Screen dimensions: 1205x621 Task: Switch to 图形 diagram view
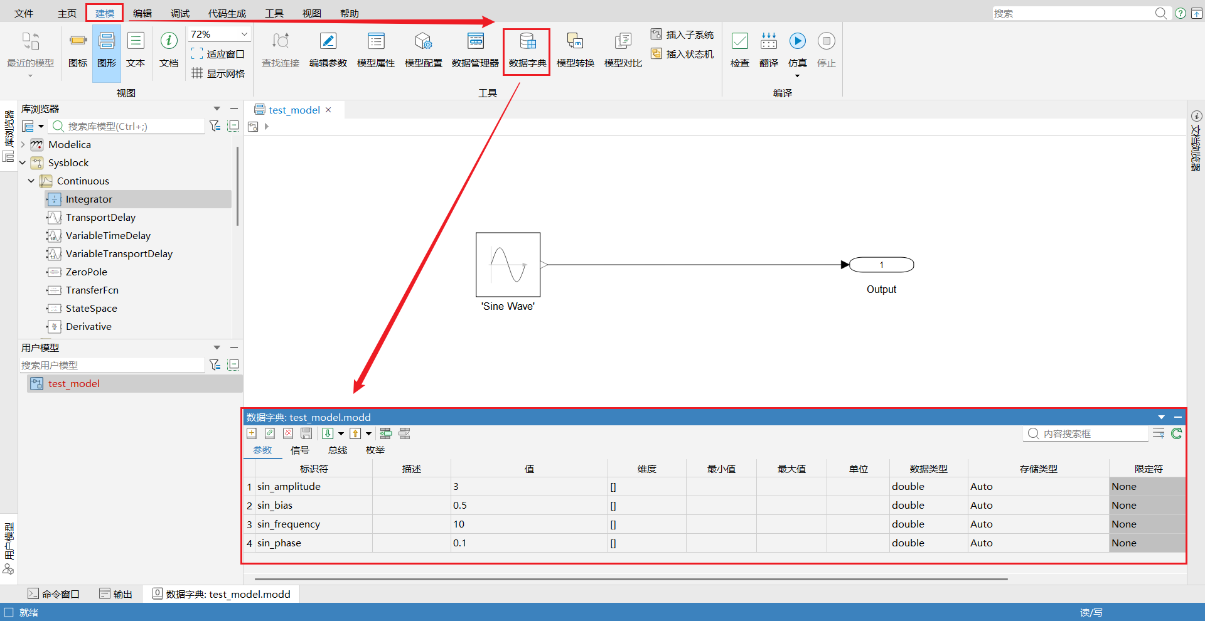pyautogui.click(x=107, y=50)
